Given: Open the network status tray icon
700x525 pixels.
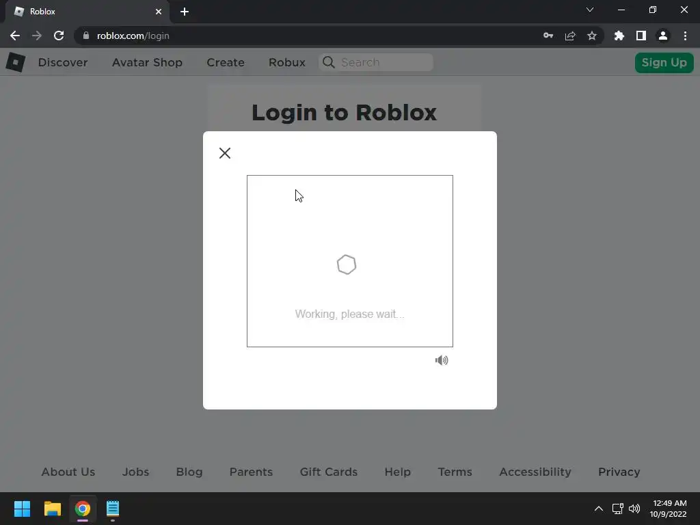Looking at the screenshot, I should coord(618,509).
